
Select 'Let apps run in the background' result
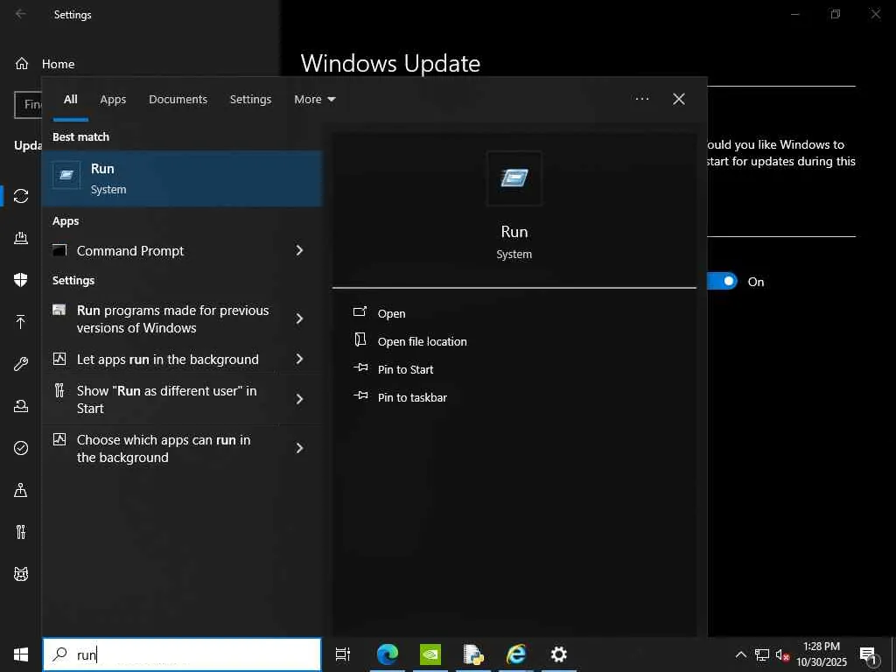167,360
